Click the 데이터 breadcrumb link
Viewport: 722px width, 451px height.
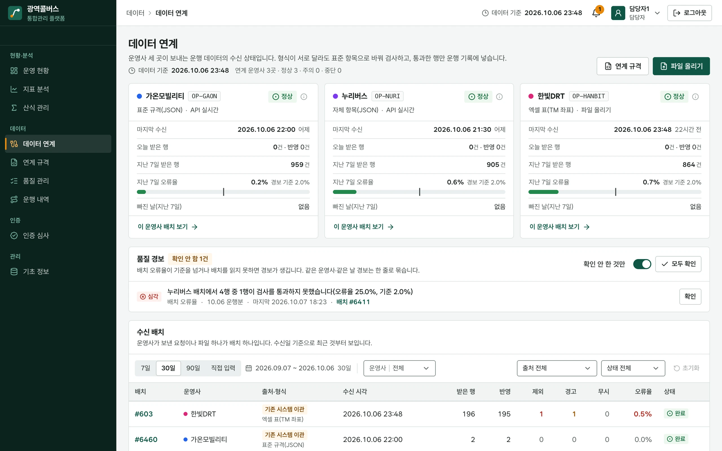coord(135,13)
